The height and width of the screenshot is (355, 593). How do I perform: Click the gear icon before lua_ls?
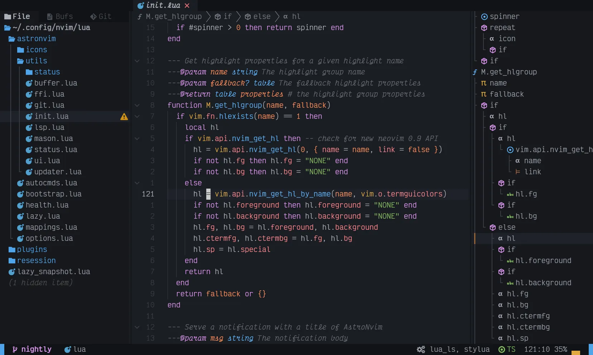pos(420,350)
